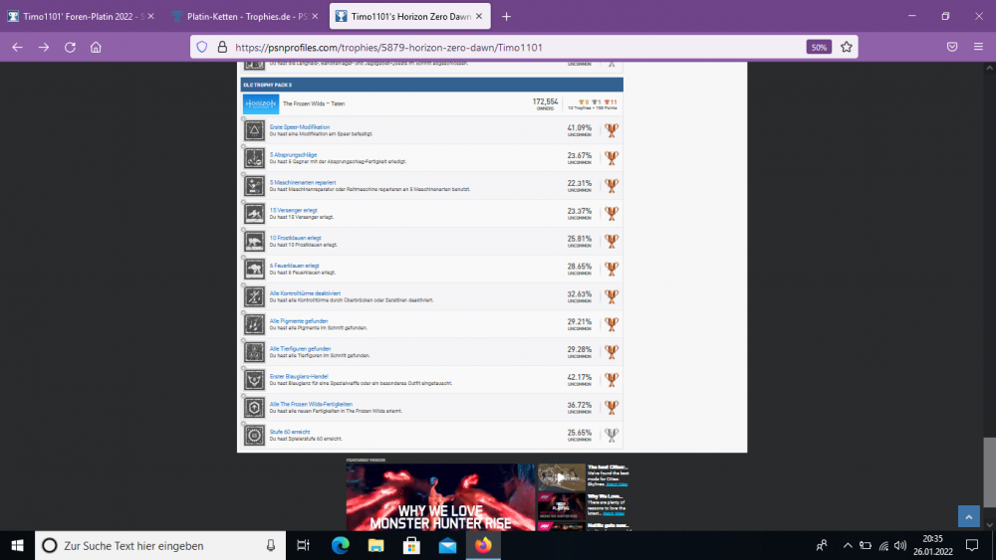Screen dimensions: 996x560
Task: Play the Monster Hunter Rise featured video
Action: [x=440, y=497]
